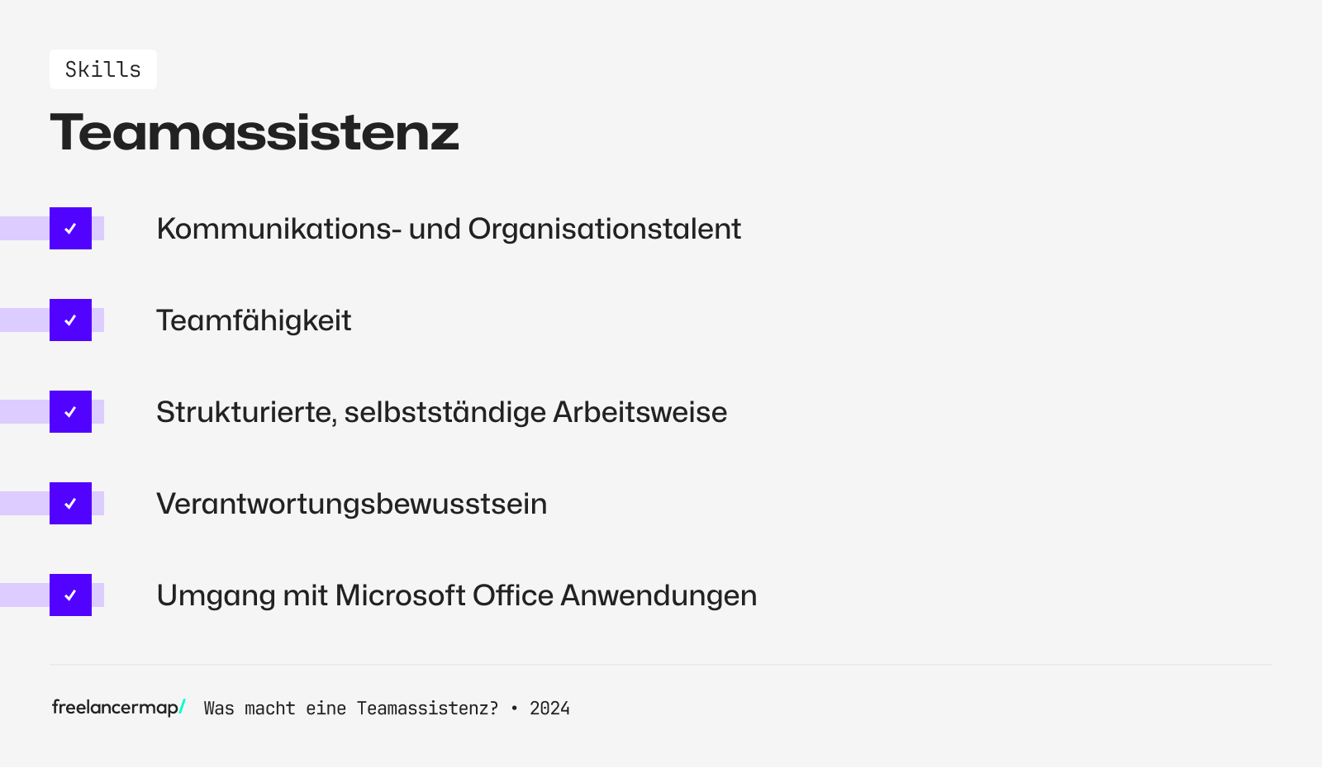Toggle the Strukturierte, selbstständige Arbeitsweise checkbox

pyautogui.click(x=70, y=412)
